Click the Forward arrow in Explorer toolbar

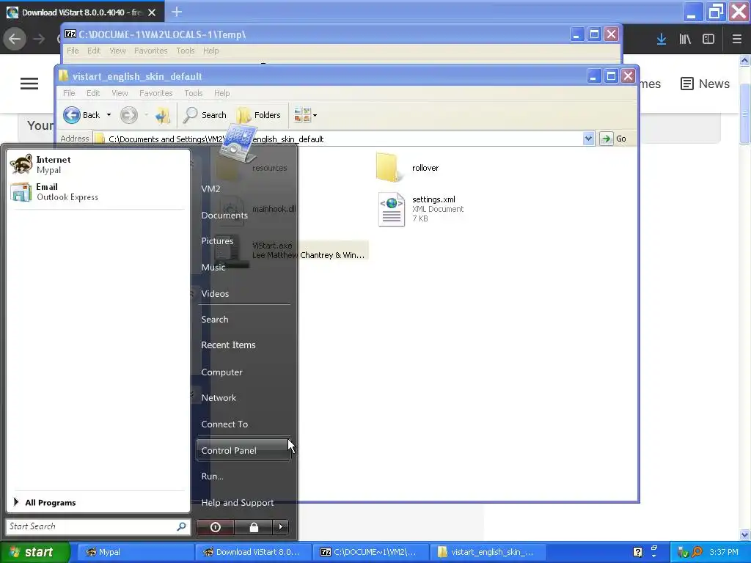129,115
